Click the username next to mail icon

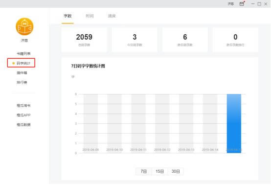[x=231, y=4]
